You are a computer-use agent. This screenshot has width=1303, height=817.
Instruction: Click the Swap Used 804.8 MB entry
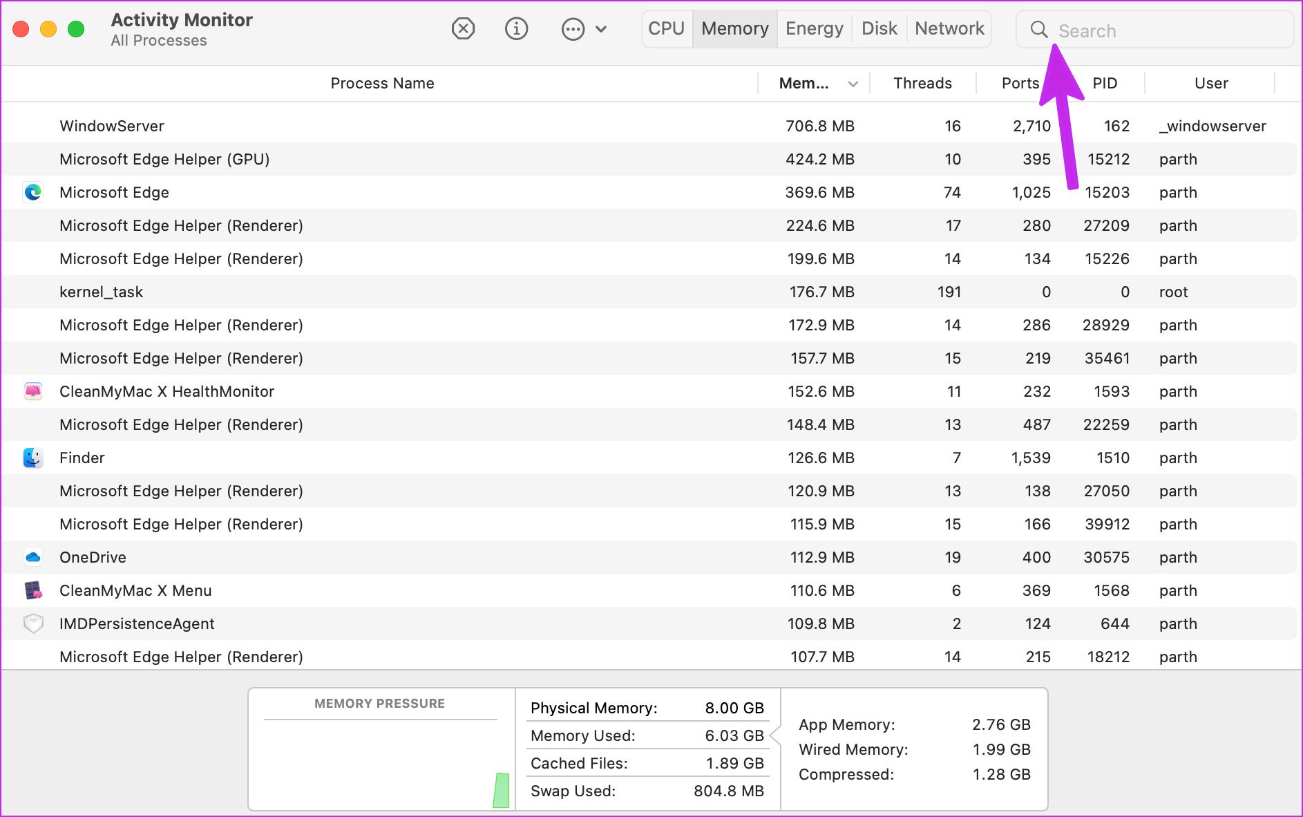tap(647, 791)
